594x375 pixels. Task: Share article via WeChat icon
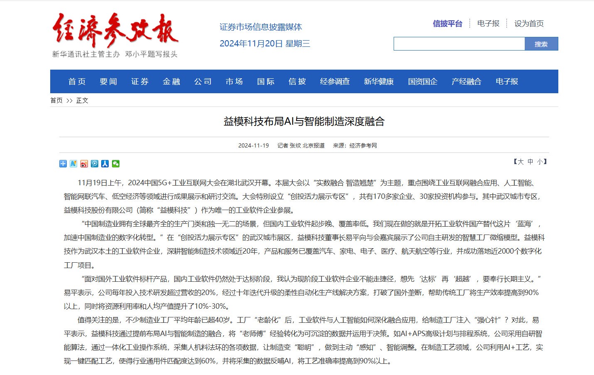click(x=116, y=164)
